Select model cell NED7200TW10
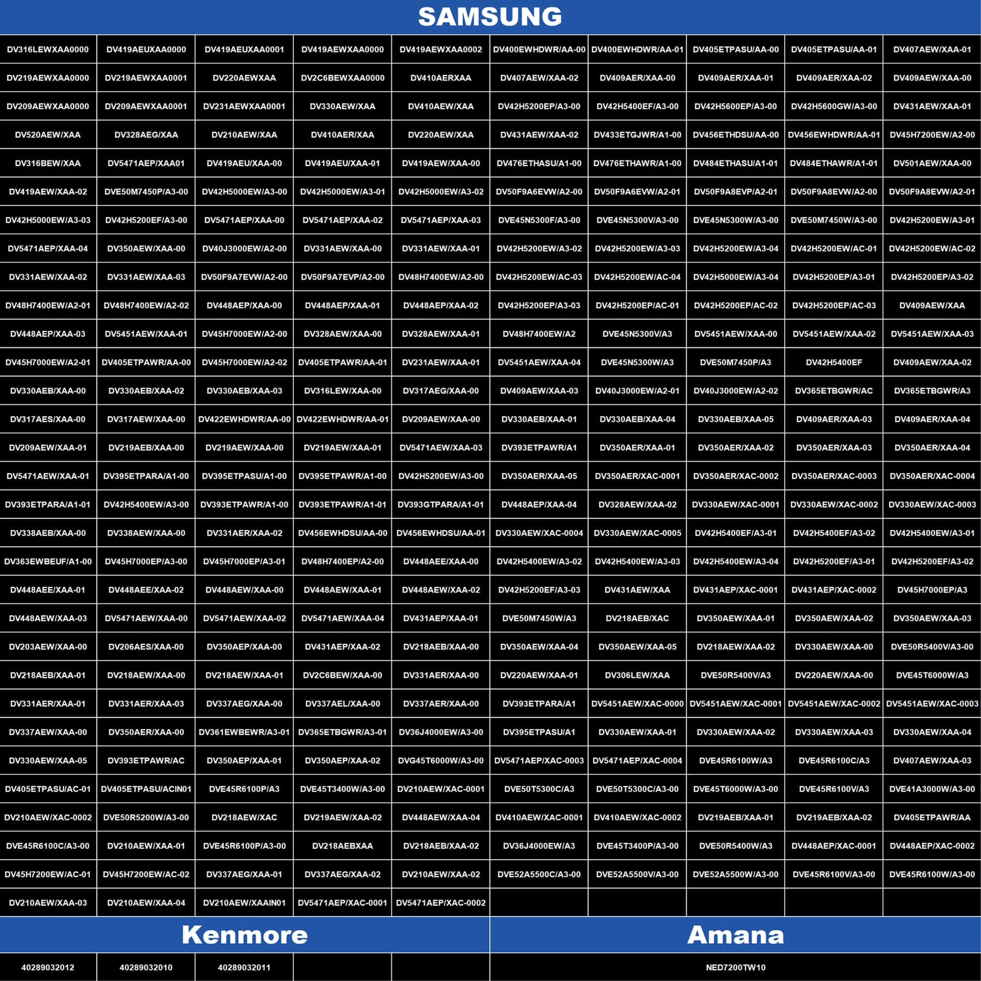Screen dimensions: 981x981 735,967
